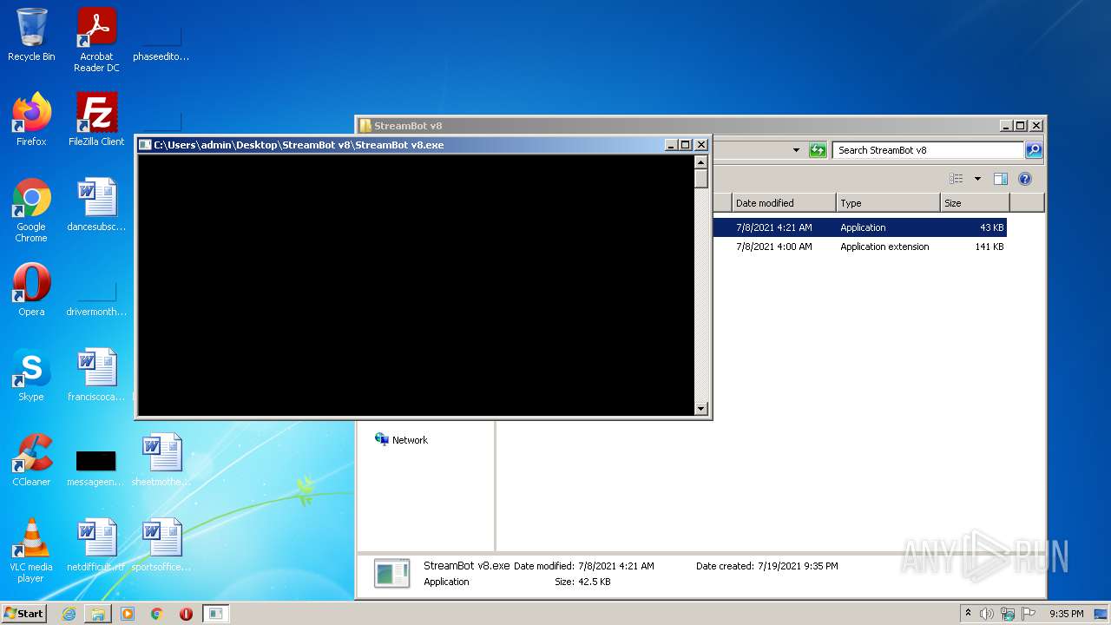Image resolution: width=1111 pixels, height=625 pixels.
Task: Click the change view icon in Explorer
Action: click(957, 179)
